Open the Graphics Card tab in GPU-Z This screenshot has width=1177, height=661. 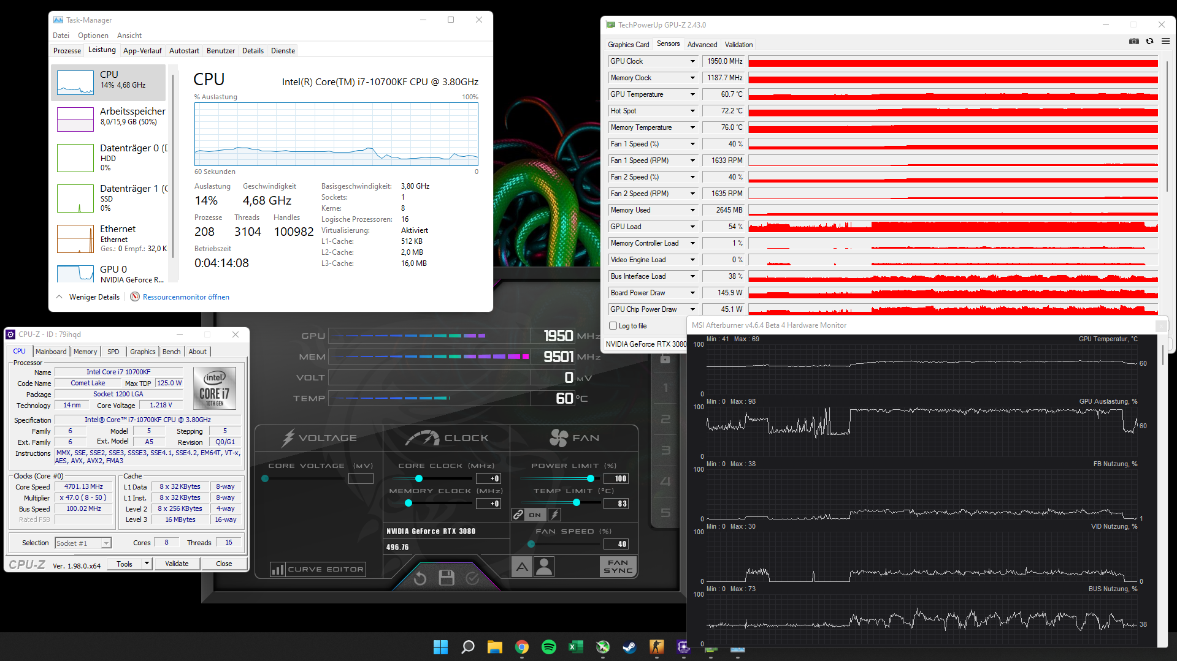(628, 45)
